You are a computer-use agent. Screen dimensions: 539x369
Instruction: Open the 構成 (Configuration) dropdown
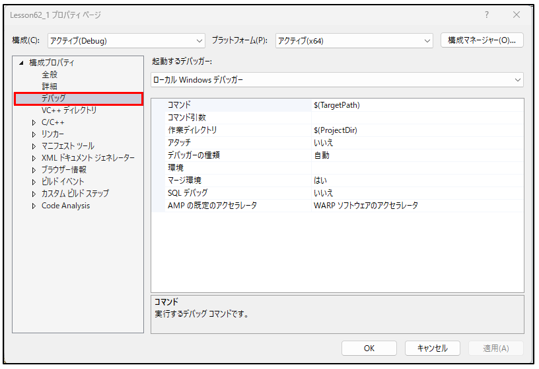(x=126, y=41)
